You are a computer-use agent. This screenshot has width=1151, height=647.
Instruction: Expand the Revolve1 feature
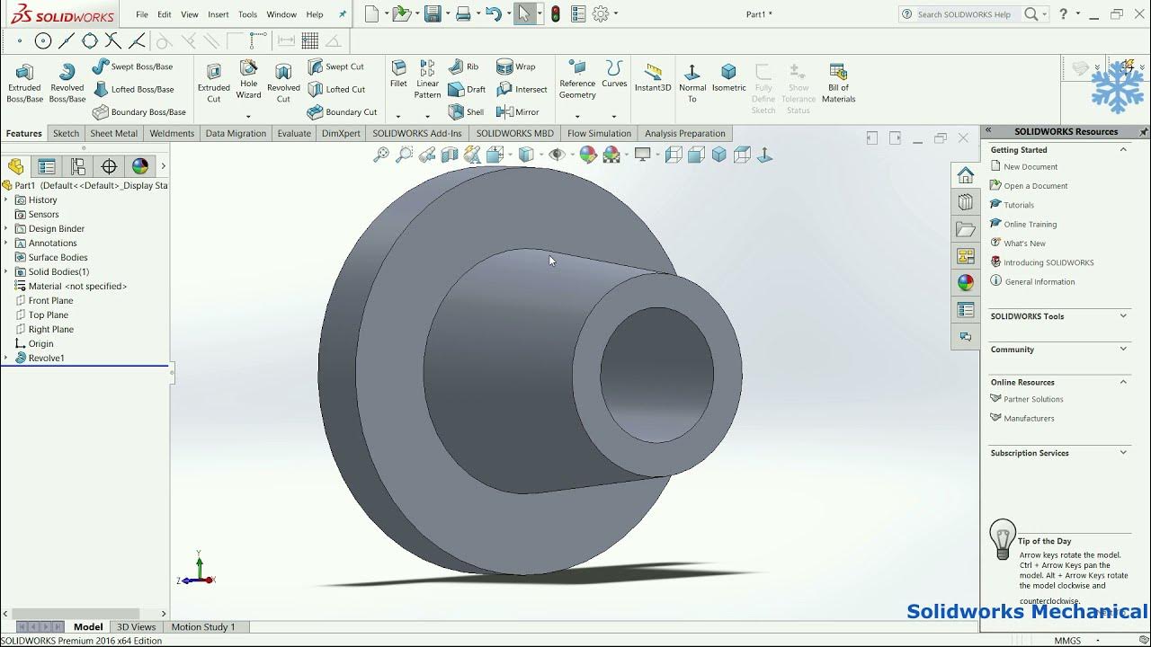coord(6,358)
